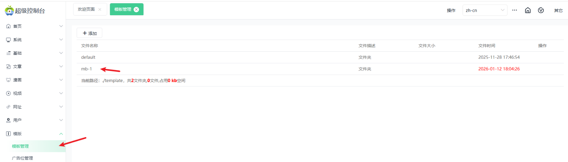Click the 添加 button
The height and width of the screenshot is (162, 568).
click(x=89, y=33)
